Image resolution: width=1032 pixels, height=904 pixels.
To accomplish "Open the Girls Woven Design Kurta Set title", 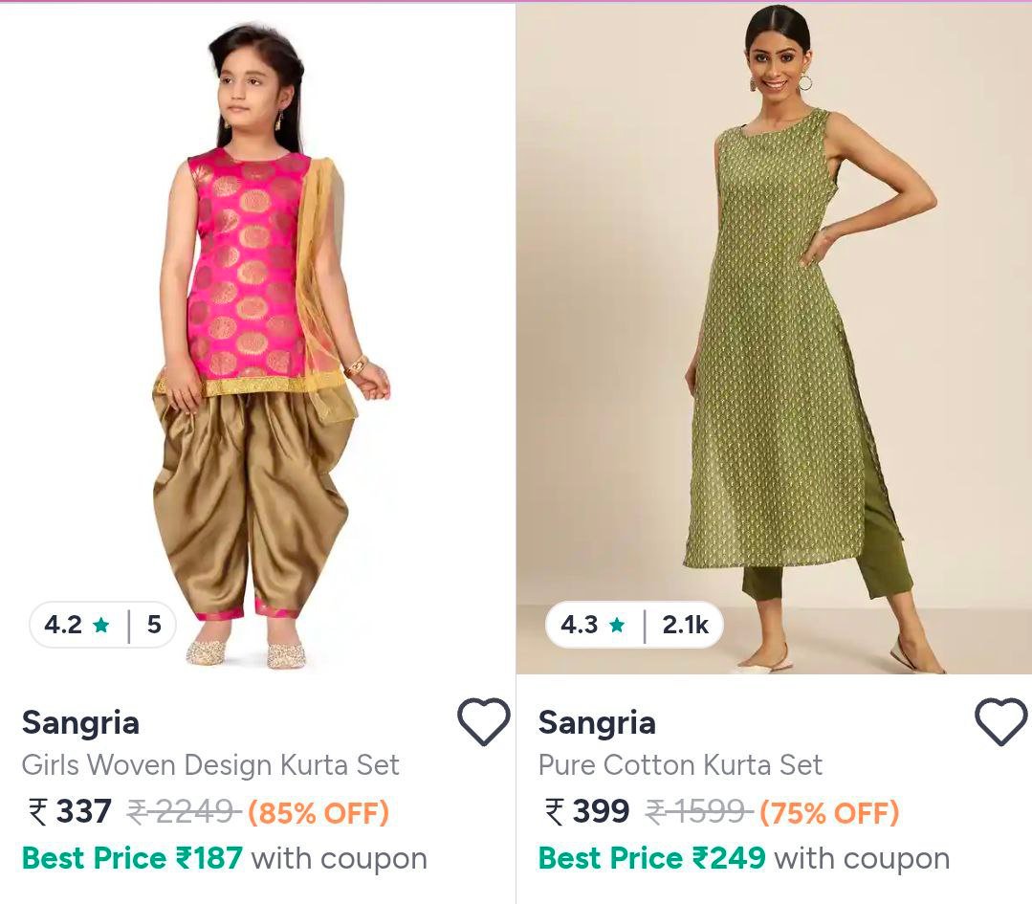I will (x=210, y=765).
